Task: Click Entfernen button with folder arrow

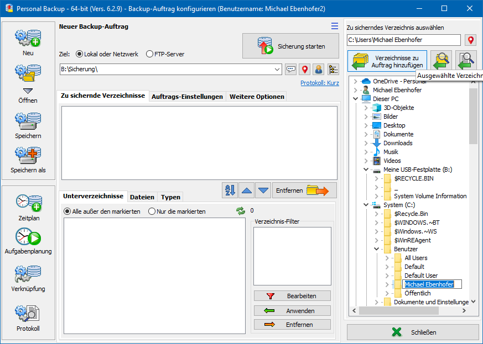Action: pyautogui.click(x=304, y=190)
